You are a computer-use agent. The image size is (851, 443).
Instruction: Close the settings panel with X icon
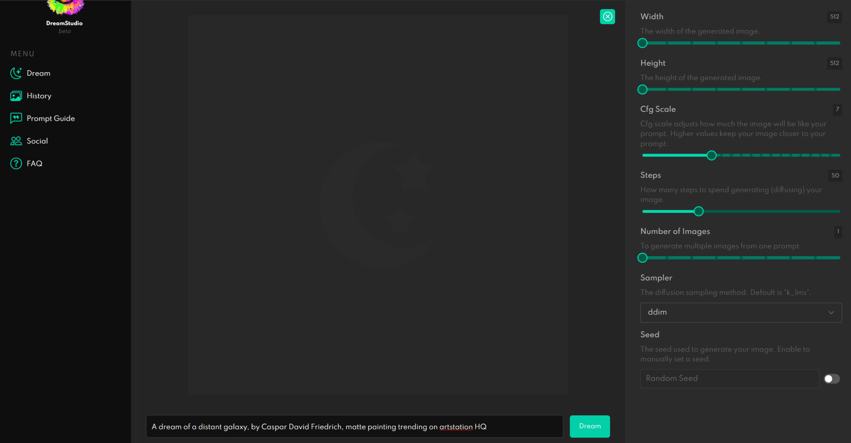click(607, 17)
